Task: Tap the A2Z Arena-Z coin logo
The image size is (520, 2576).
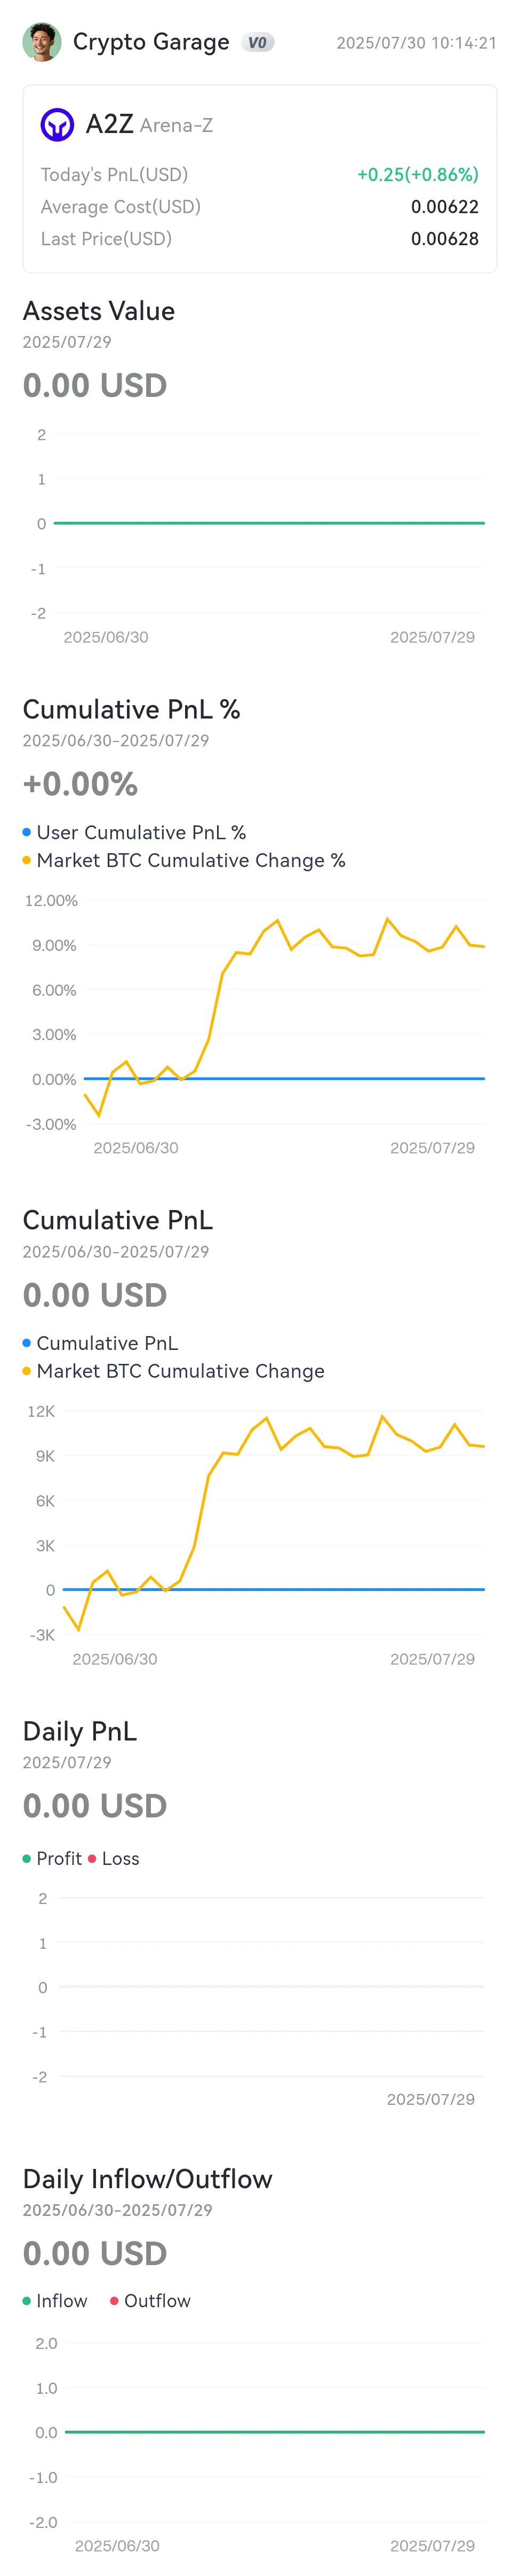Action: click(x=58, y=125)
